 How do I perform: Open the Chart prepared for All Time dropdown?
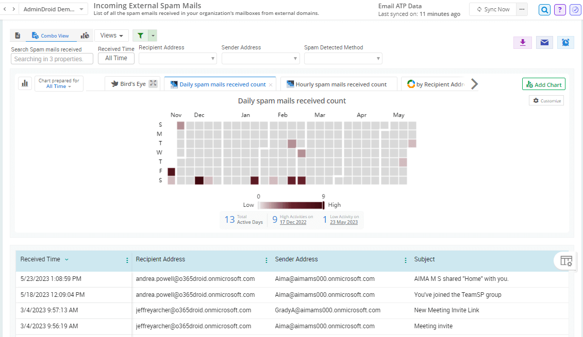point(59,84)
